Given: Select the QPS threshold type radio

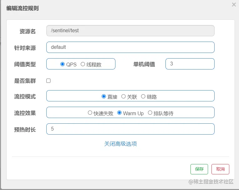Looking at the screenshot, I should coord(62,64).
